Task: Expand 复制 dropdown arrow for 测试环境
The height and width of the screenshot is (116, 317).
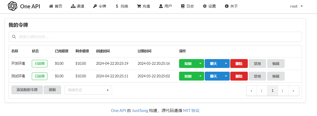Action: point(200,76)
